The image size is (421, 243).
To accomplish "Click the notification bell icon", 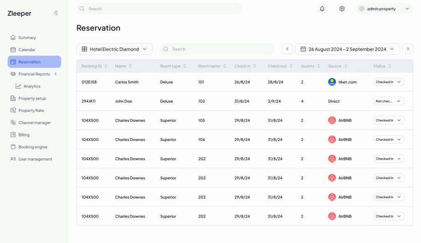I will pyautogui.click(x=322, y=9).
